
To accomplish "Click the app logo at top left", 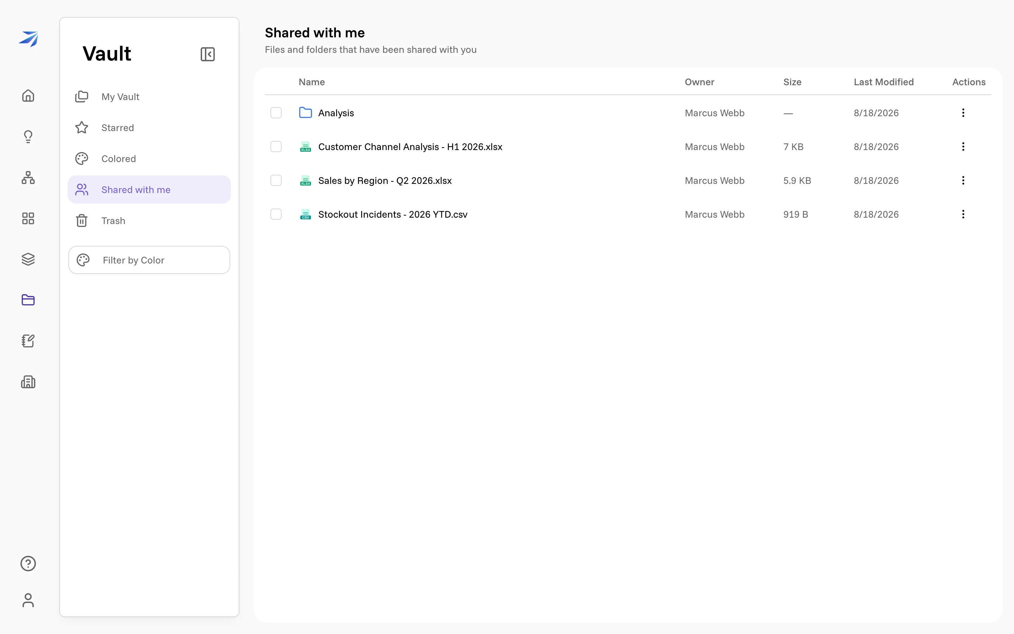I will [x=28, y=39].
